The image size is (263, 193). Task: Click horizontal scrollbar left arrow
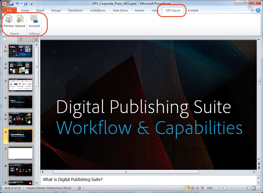[42, 172]
